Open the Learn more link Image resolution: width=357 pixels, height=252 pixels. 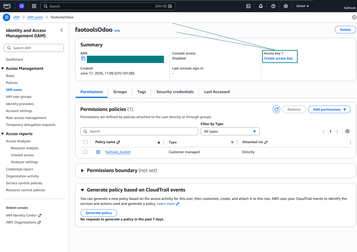point(166,204)
